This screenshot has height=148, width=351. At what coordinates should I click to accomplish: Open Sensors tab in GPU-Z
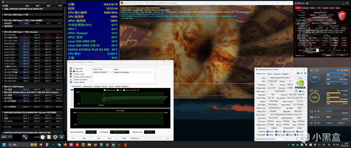pyautogui.click(x=270, y=74)
